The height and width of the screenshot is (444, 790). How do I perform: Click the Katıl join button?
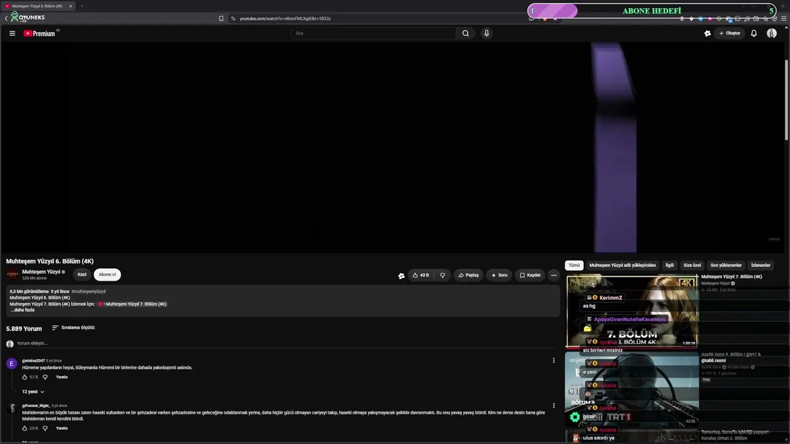(82, 274)
